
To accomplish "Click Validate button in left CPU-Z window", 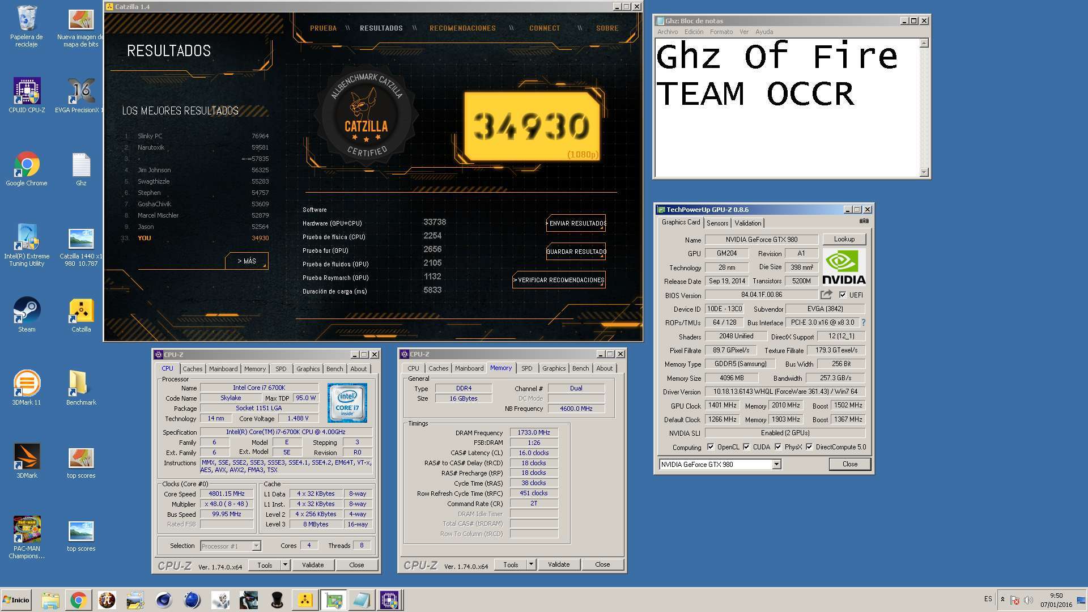I will click(313, 565).
